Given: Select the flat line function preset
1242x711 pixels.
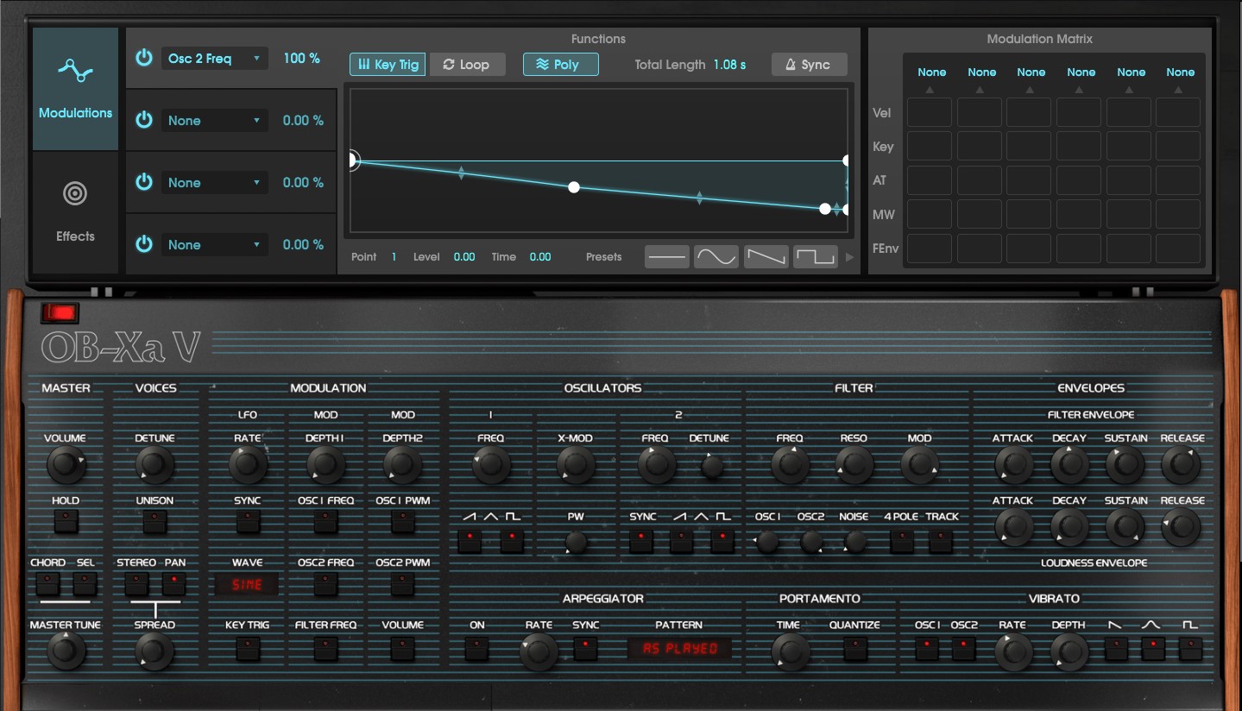Looking at the screenshot, I should 667,256.
